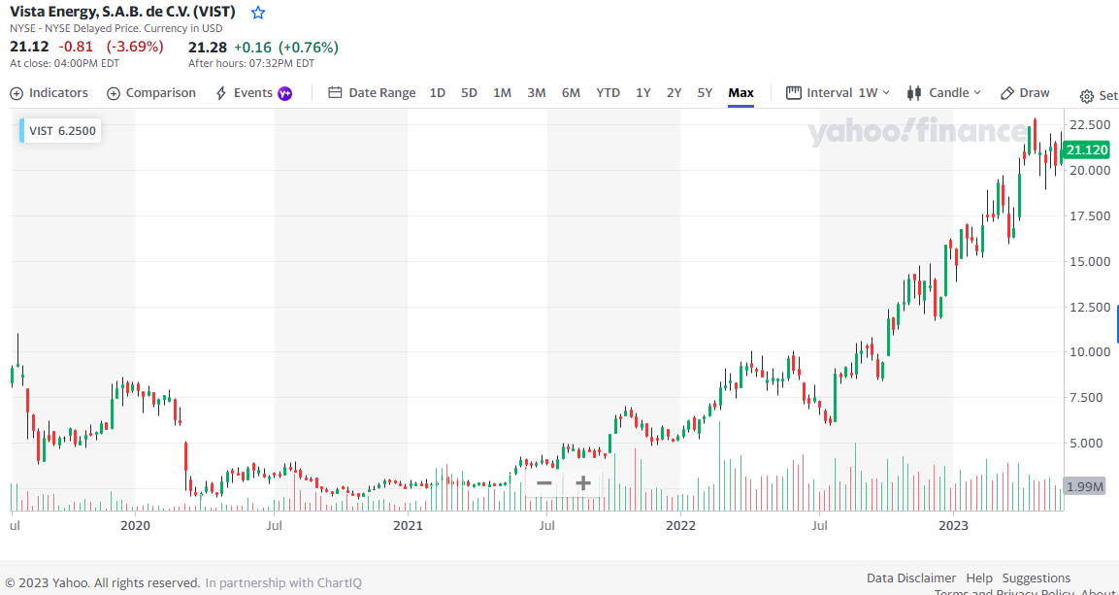This screenshot has width=1119, height=595.
Task: Click the (+0.76%) after hours percent
Action: (309, 48)
